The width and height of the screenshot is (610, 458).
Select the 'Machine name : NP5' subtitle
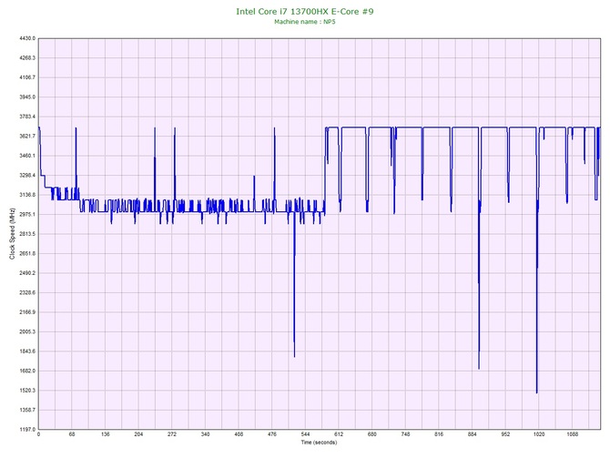(x=305, y=22)
